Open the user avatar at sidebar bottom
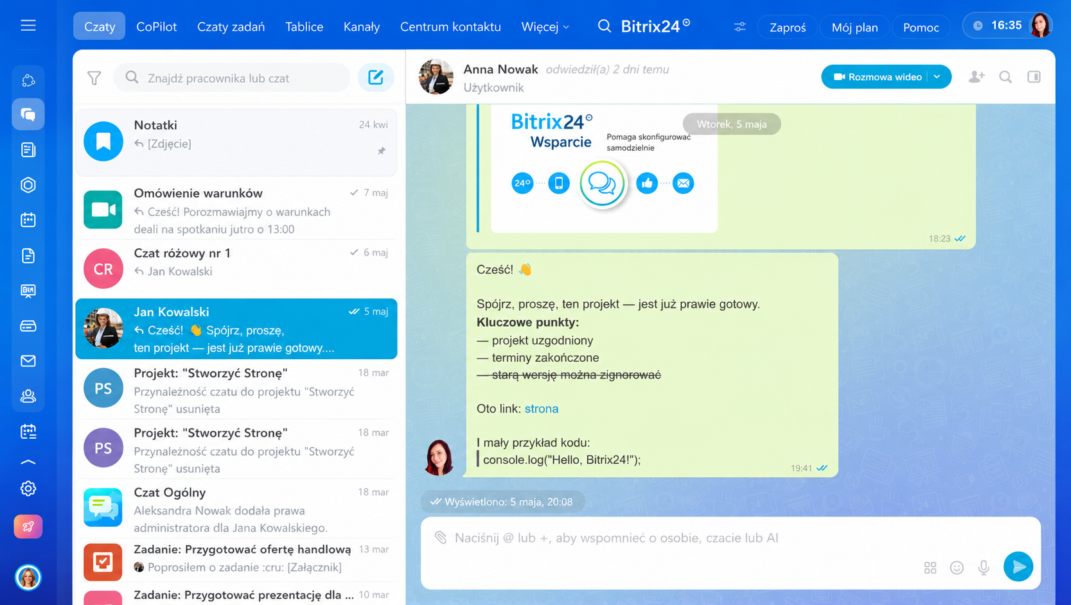 click(x=28, y=577)
